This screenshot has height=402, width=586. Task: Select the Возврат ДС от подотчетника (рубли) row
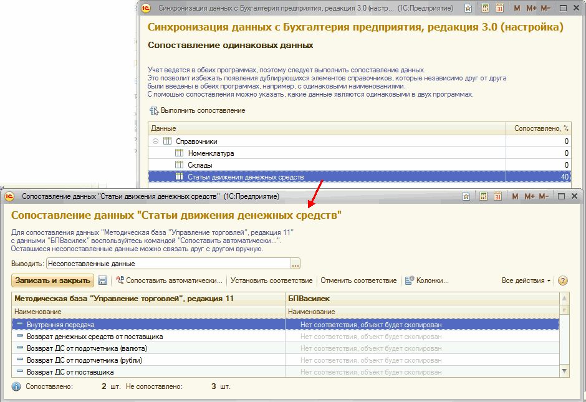coord(286,360)
